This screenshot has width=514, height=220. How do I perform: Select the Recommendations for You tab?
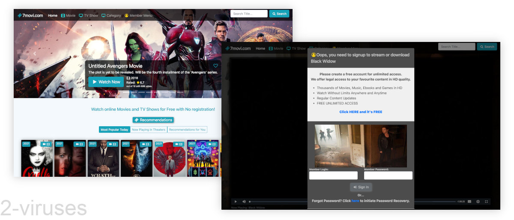(x=187, y=130)
